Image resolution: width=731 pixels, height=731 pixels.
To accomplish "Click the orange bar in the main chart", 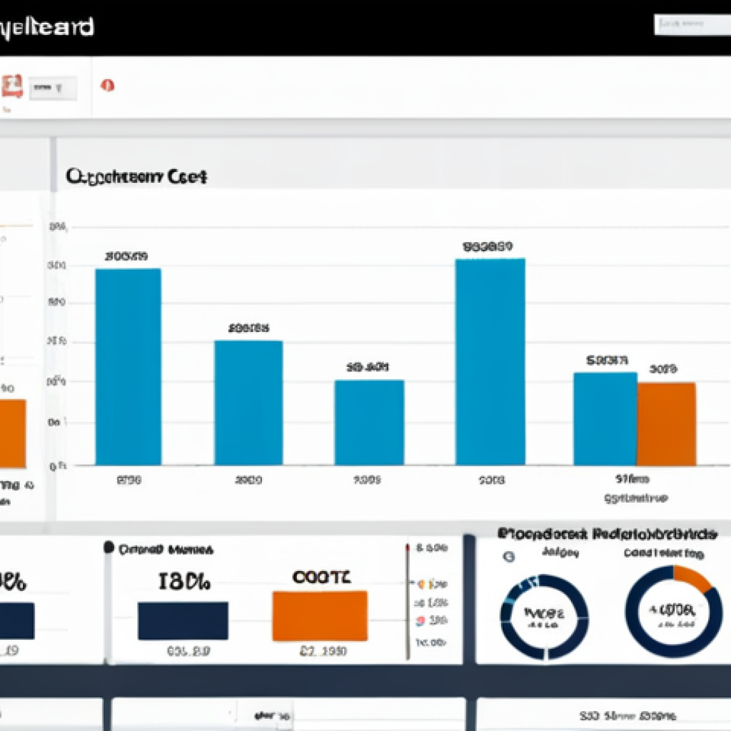I will tap(666, 424).
